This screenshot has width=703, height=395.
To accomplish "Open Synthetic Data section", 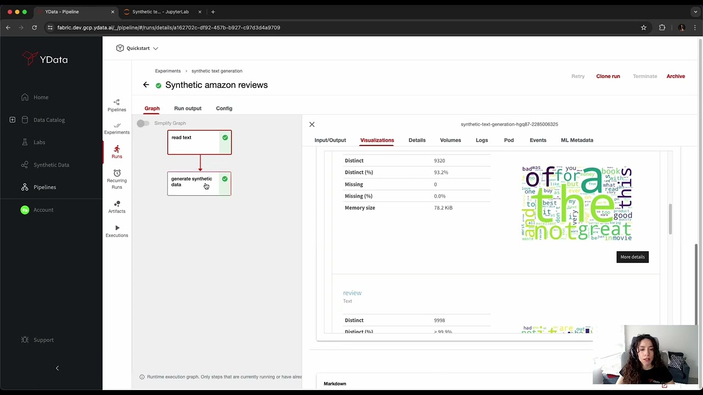I will [51, 165].
